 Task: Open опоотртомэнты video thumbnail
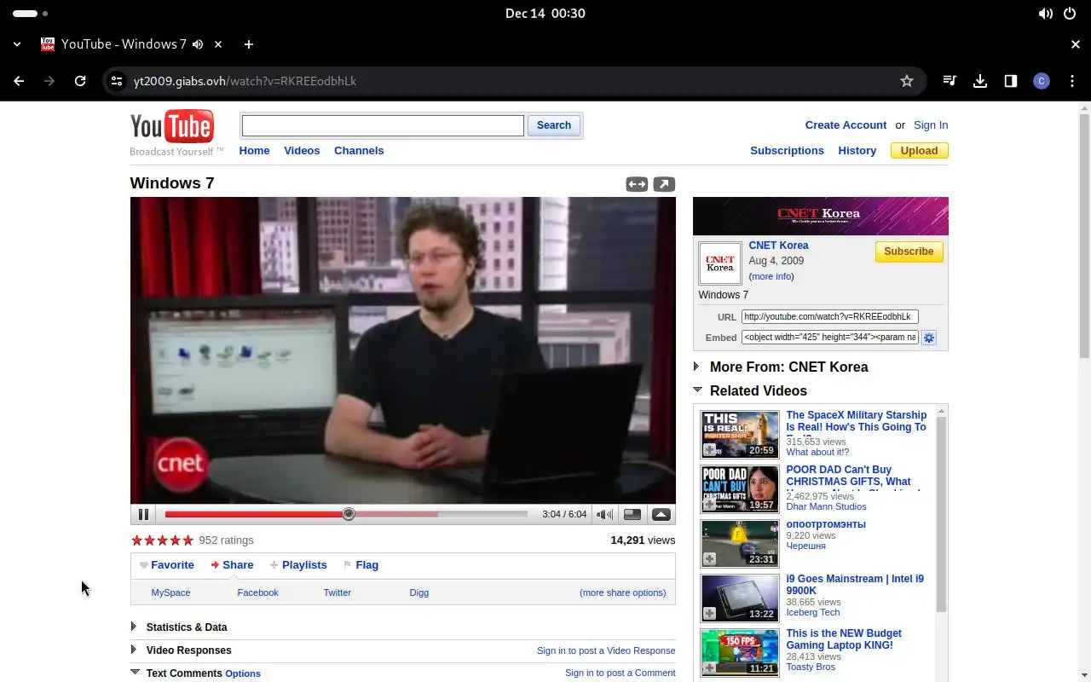(x=739, y=544)
